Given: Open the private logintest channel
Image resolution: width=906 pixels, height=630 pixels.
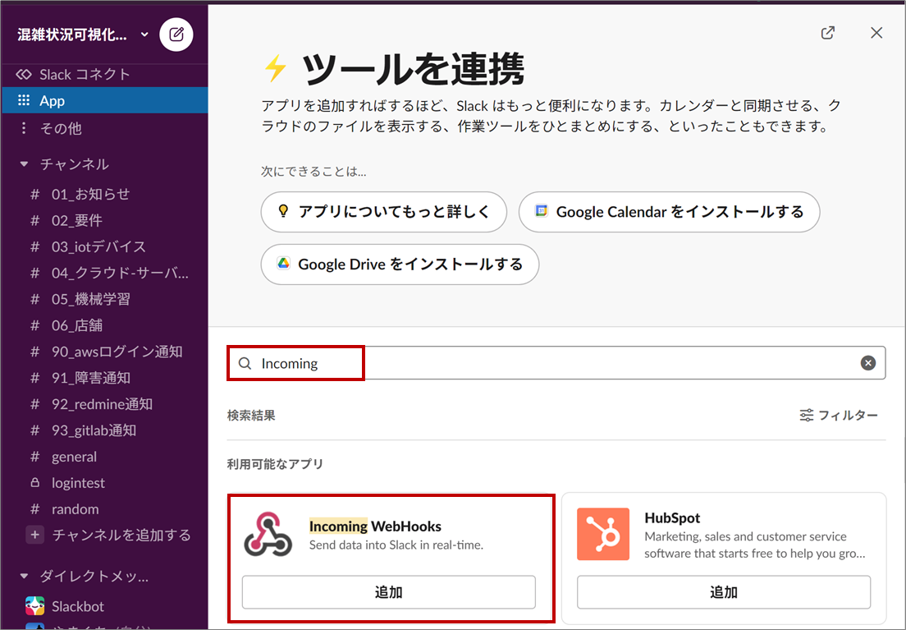Looking at the screenshot, I should (x=78, y=483).
